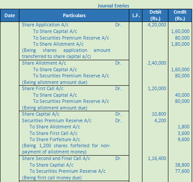The image size is (193, 182).
Task: Select the 77,600 credit amount
Action: pyautogui.click(x=182, y=171)
